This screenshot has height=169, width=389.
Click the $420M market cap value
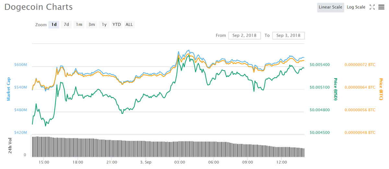click(x=20, y=133)
